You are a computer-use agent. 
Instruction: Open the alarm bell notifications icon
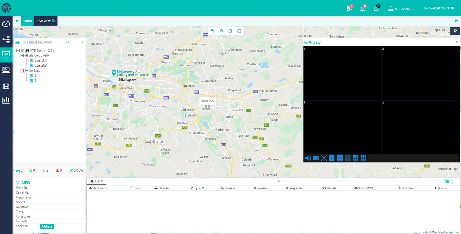(x=363, y=9)
